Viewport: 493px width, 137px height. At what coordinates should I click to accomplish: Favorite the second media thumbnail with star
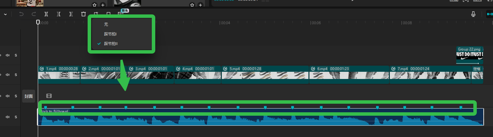coord(192,5)
